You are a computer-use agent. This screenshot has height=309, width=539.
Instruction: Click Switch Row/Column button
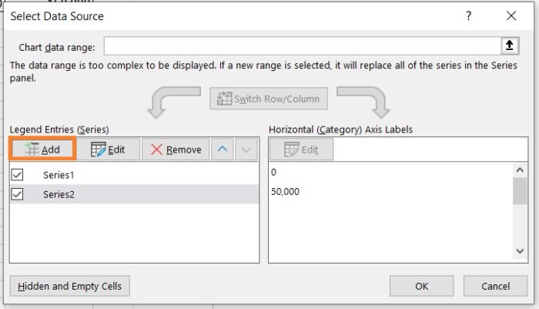click(269, 99)
